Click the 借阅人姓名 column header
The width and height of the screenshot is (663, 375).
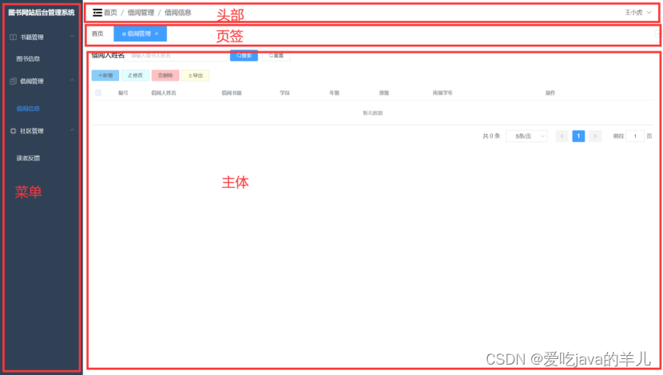(x=164, y=93)
